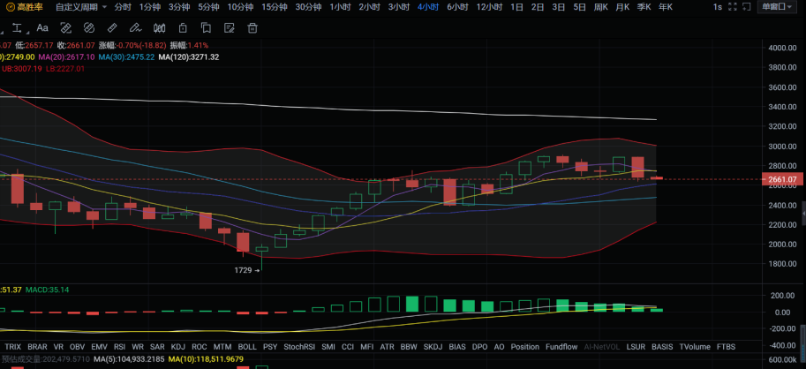Switch to the 1日 timeframe
The width and height of the screenshot is (806, 369).
click(x=517, y=7)
